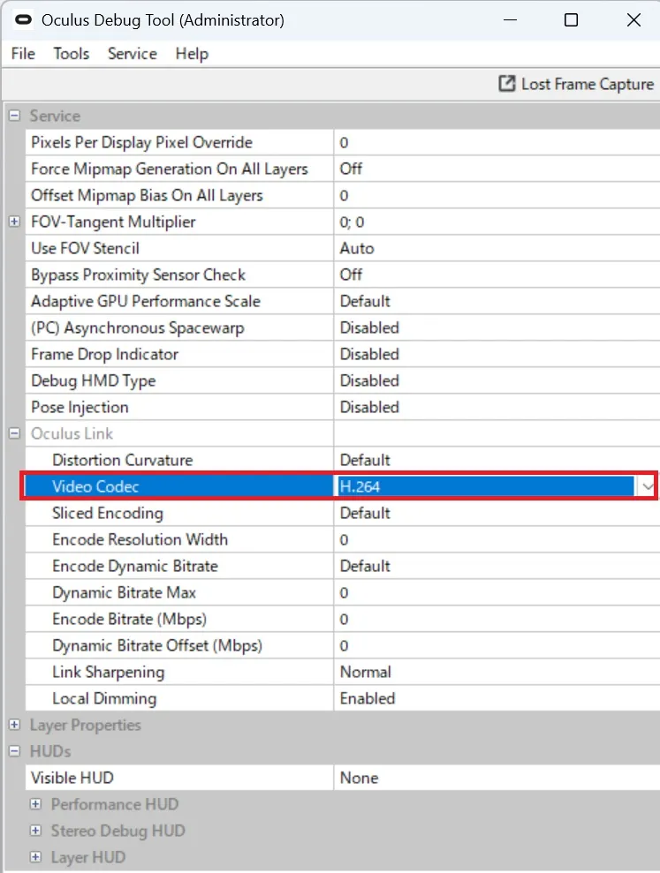Click Default value for Distortion Curvature

coord(365,460)
